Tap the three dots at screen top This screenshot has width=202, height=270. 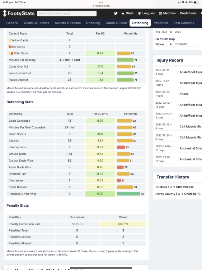101,2
